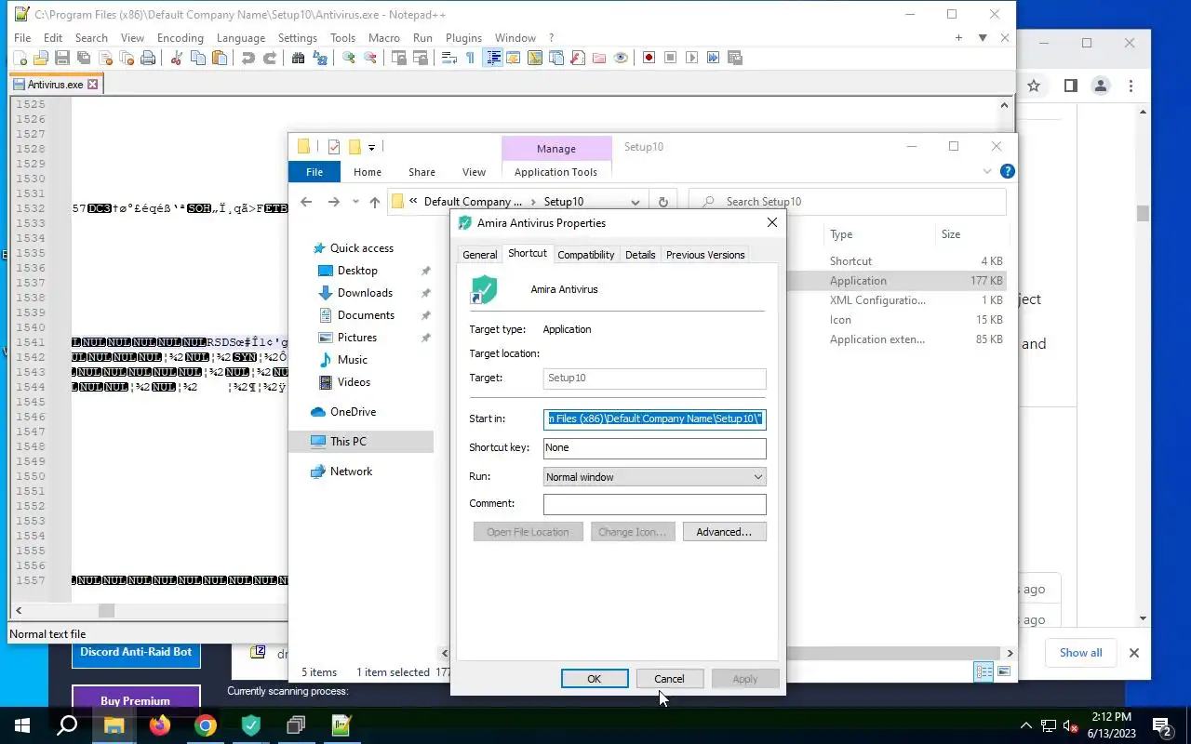Click the Folder as Workspace icon

point(598,58)
